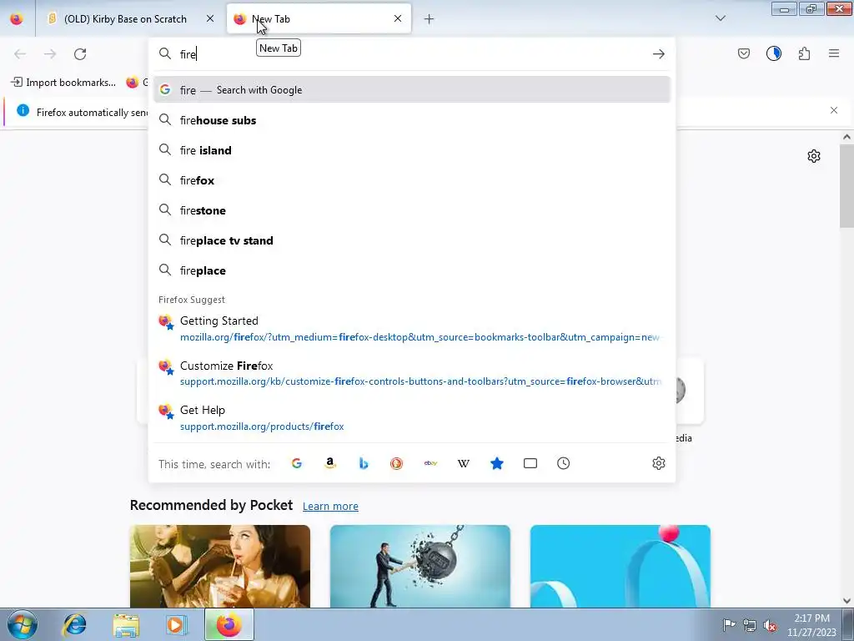Screen dimensions: 854x641
Task: Go back one page
Action: pyautogui.click(x=20, y=54)
